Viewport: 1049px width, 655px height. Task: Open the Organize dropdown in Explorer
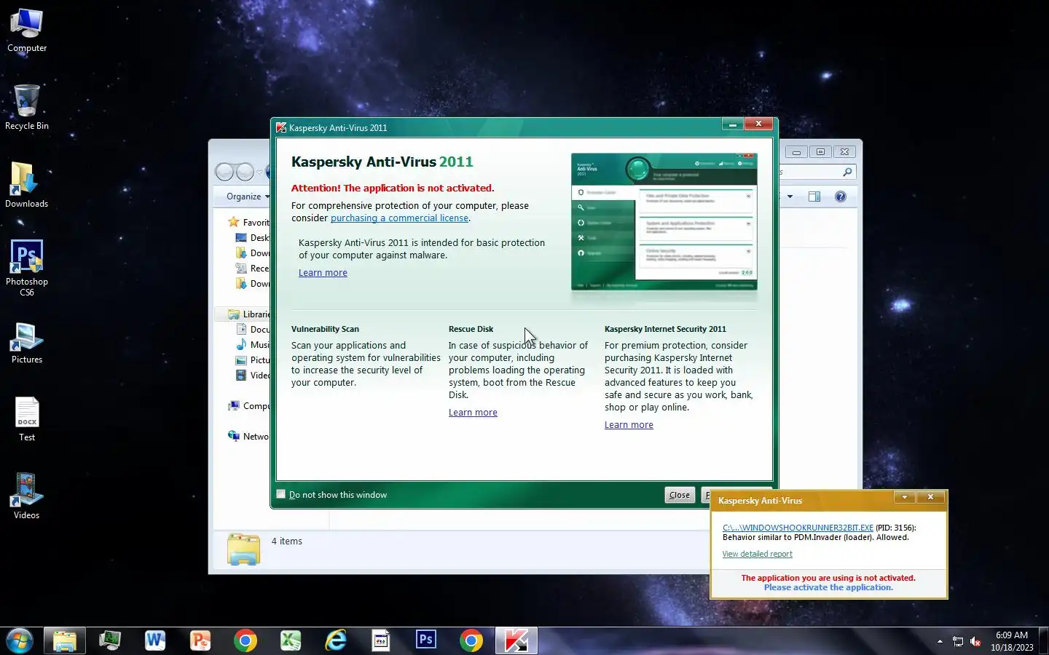[x=248, y=196]
